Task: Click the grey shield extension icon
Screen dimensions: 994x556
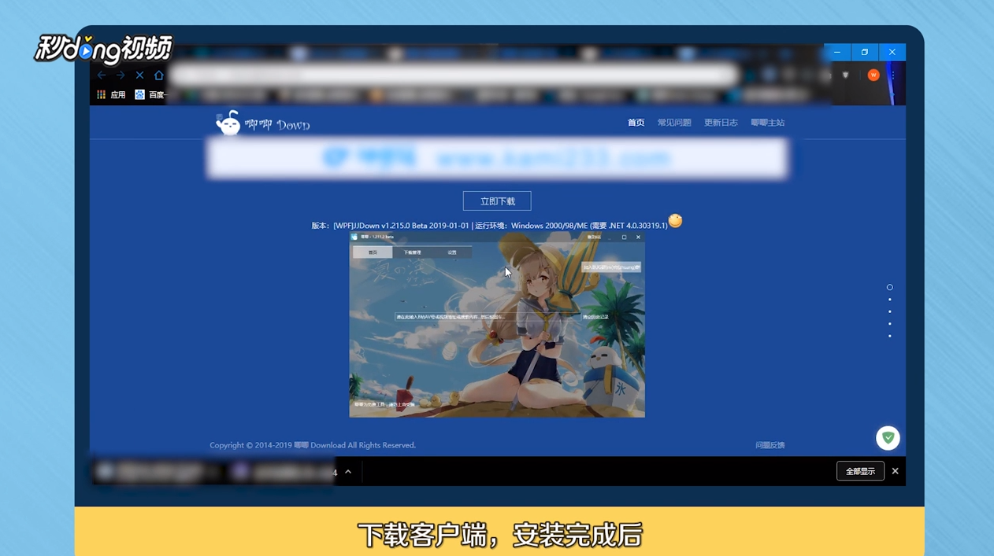Action: pos(846,75)
